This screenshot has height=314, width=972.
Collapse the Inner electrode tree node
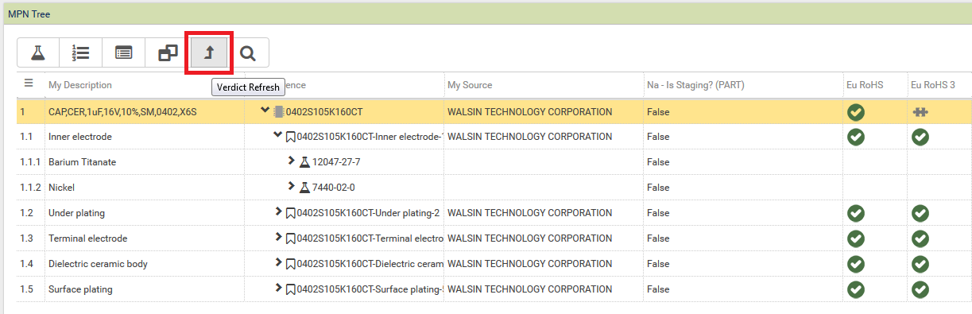pos(278,136)
